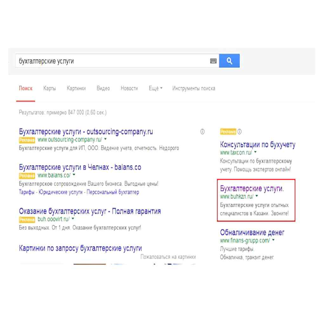
Task: Click Пожаловаться на картинки link
Action: coord(168,257)
